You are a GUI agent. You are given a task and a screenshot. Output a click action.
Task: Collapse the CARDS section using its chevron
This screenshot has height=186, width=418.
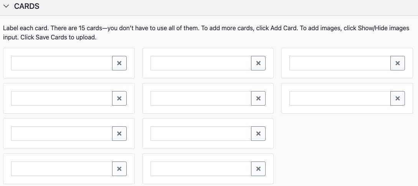click(7, 6)
